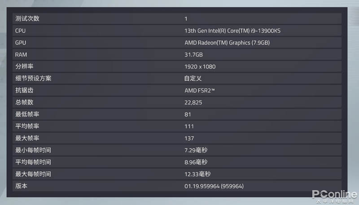Click the 细节预设方案 label

(33, 78)
